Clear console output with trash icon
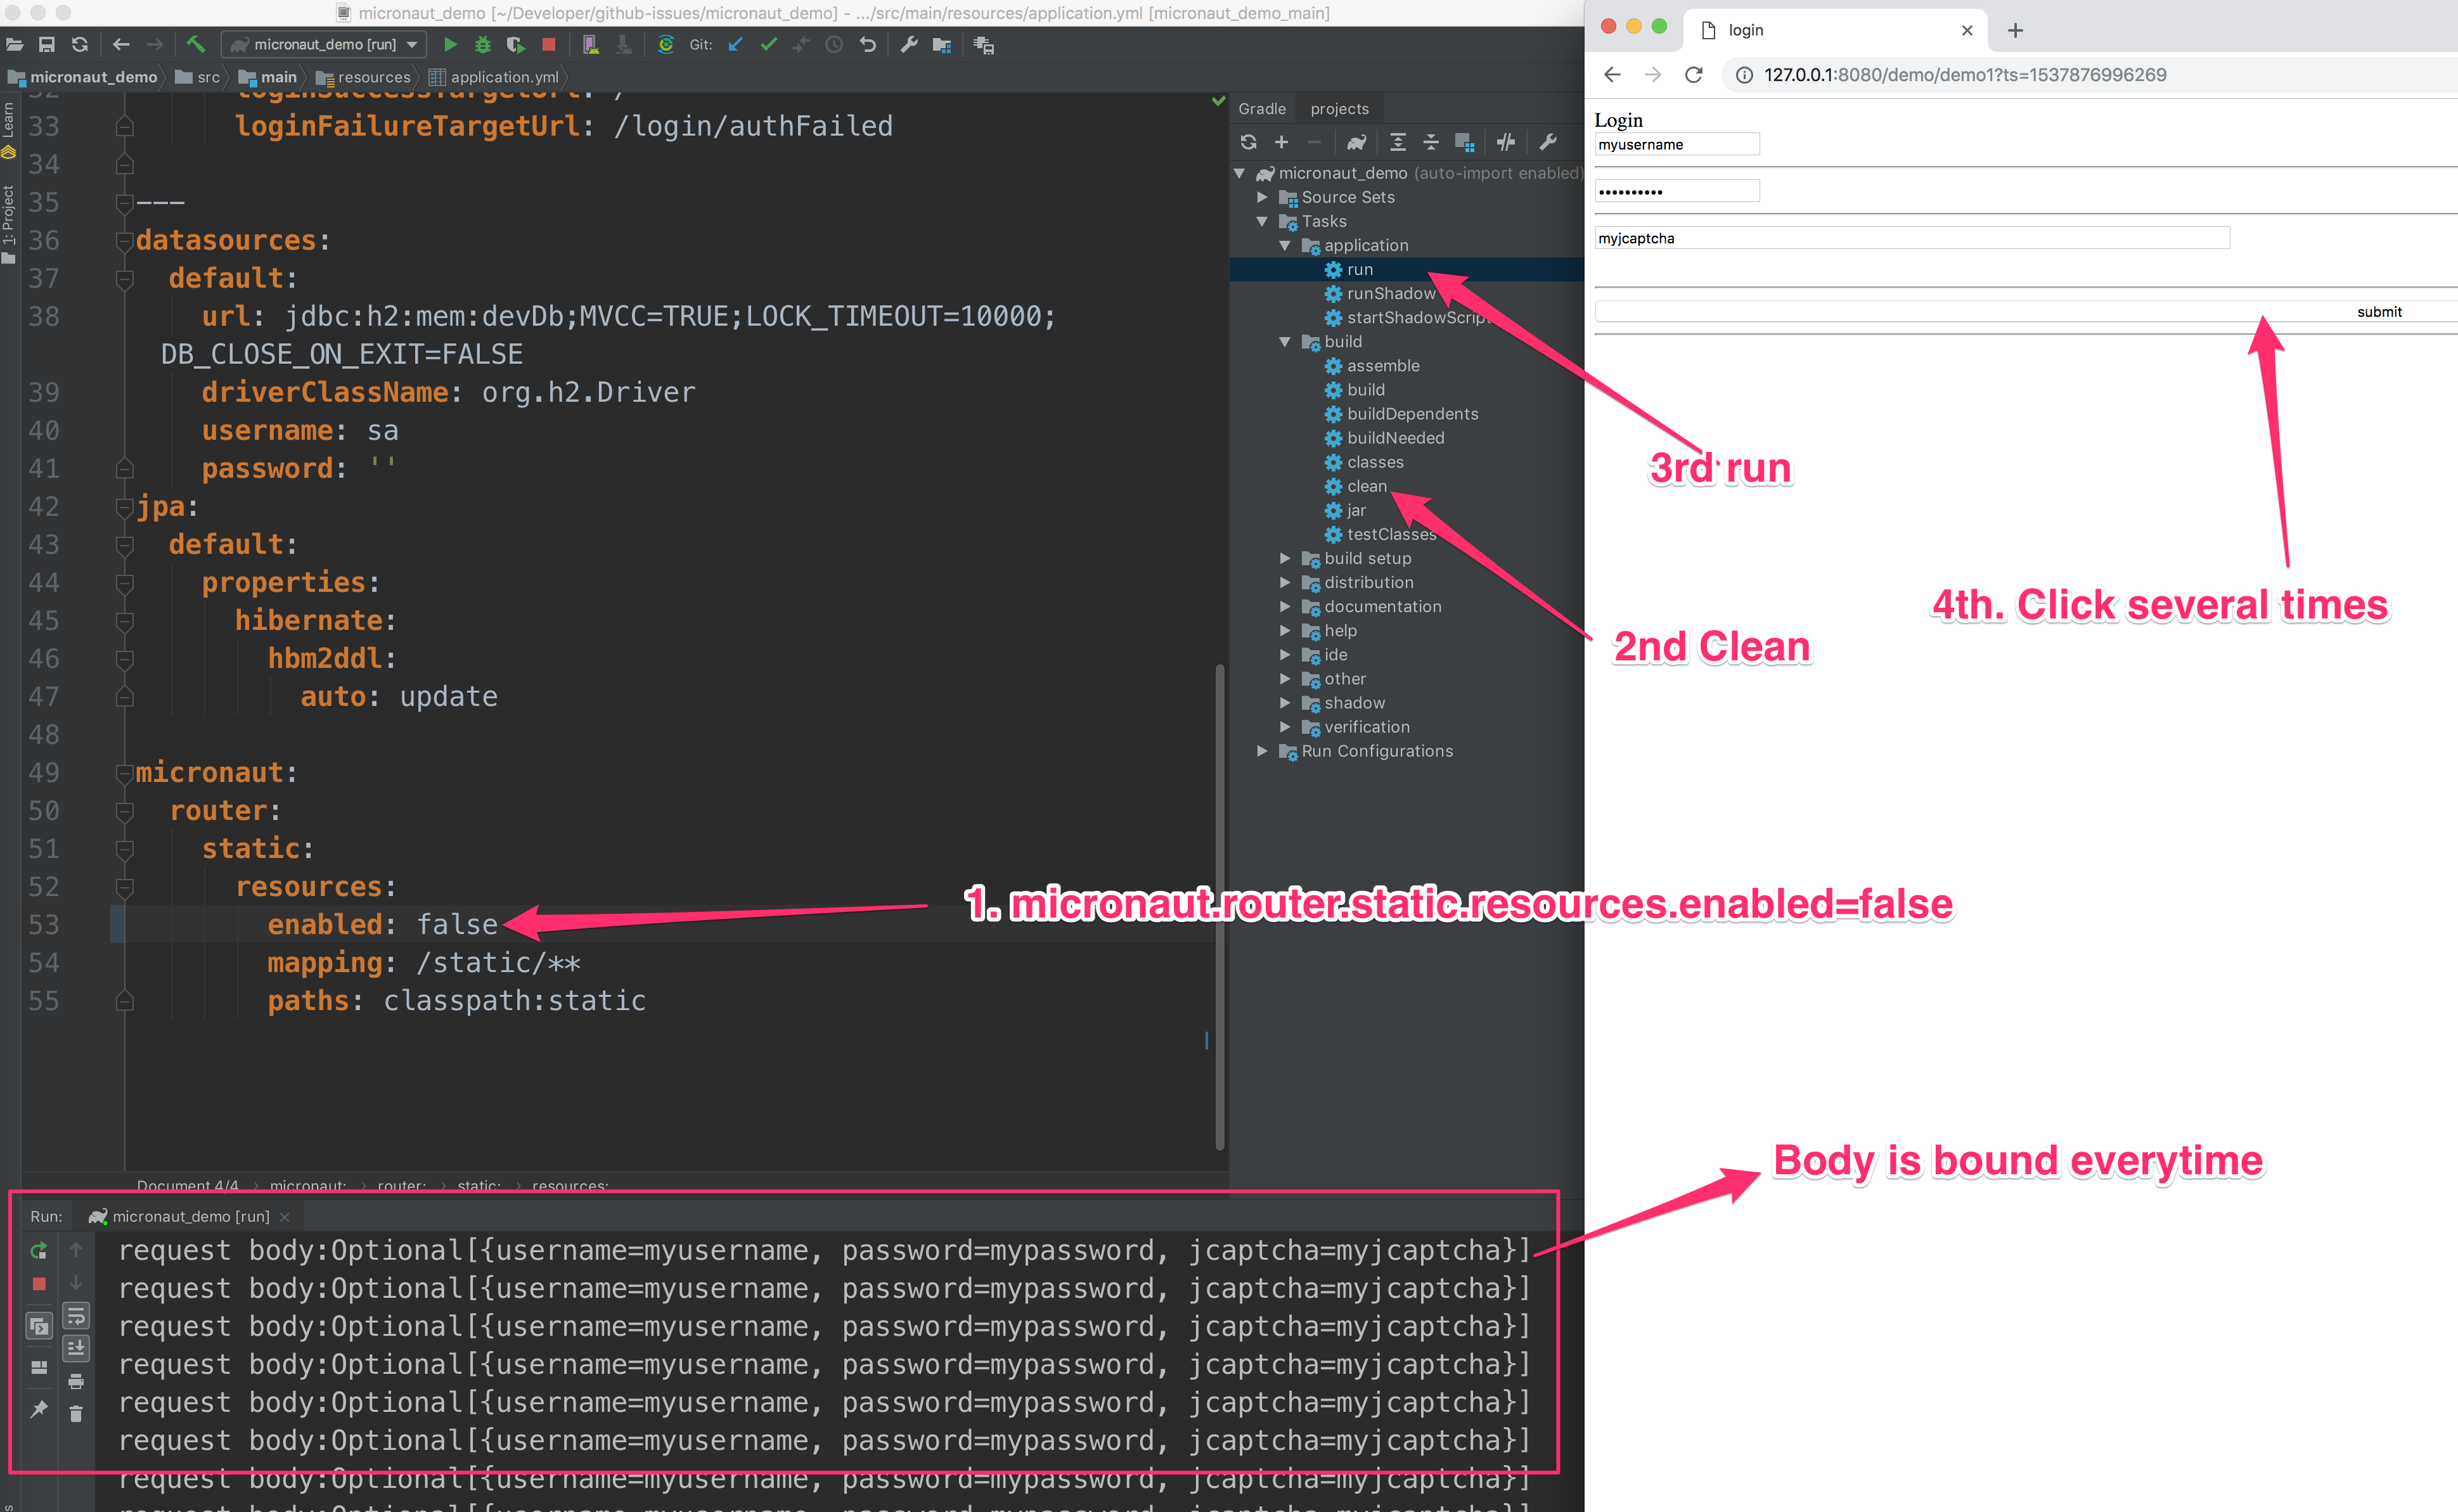 click(76, 1413)
